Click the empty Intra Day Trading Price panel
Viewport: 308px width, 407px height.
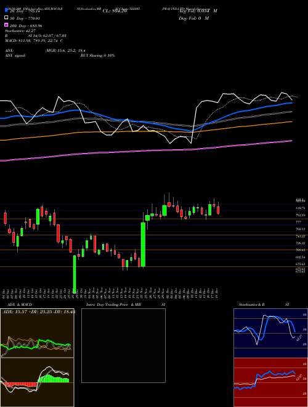click(x=123, y=345)
